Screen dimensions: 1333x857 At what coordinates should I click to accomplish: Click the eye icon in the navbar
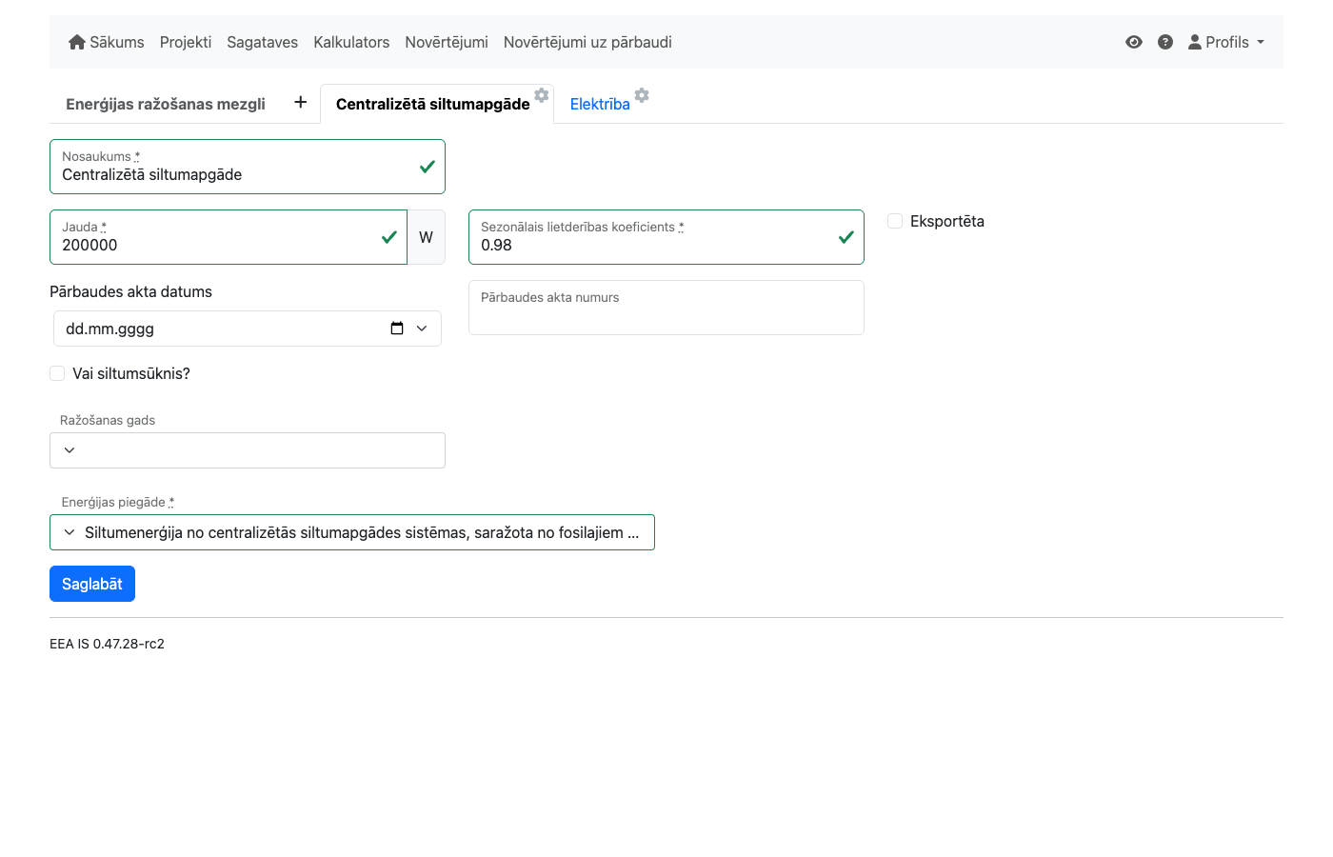(1133, 42)
